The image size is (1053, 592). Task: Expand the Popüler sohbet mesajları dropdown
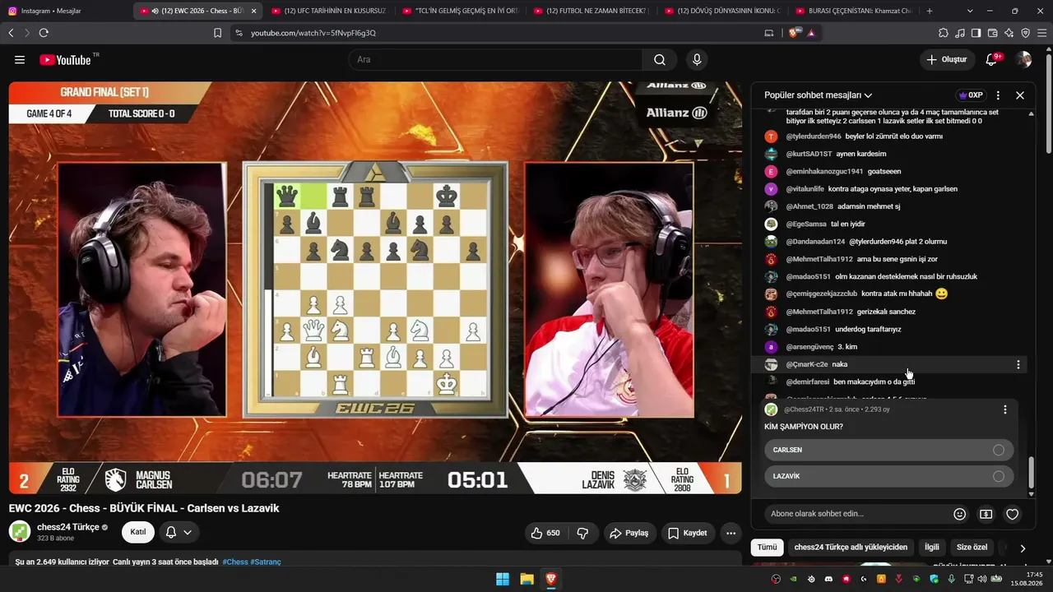point(819,95)
